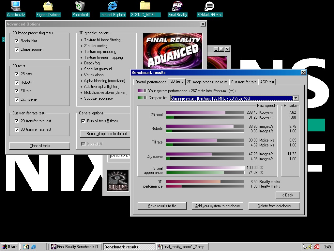The width and height of the screenshot is (334, 251).
Task: Open the Start menu
Action: [x=9, y=247]
